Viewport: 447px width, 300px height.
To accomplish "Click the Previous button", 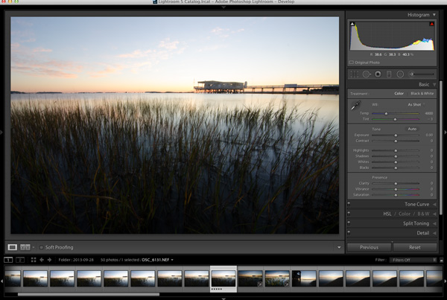I will pyautogui.click(x=369, y=247).
